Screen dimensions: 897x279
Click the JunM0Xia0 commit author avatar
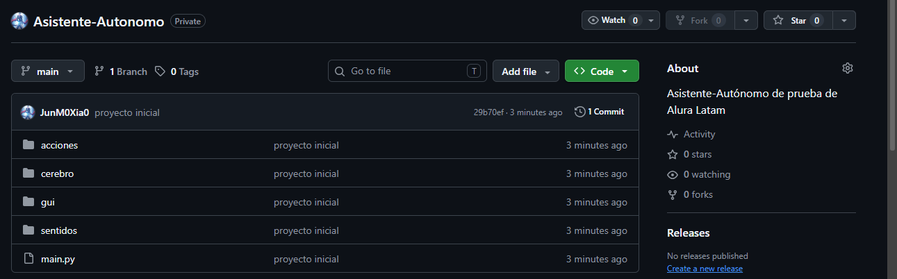[28, 112]
